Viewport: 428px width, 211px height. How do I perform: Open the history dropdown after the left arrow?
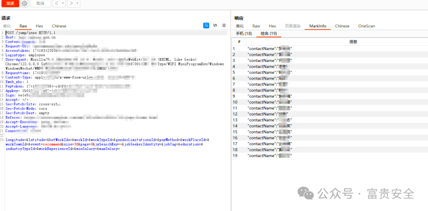point(63,4)
